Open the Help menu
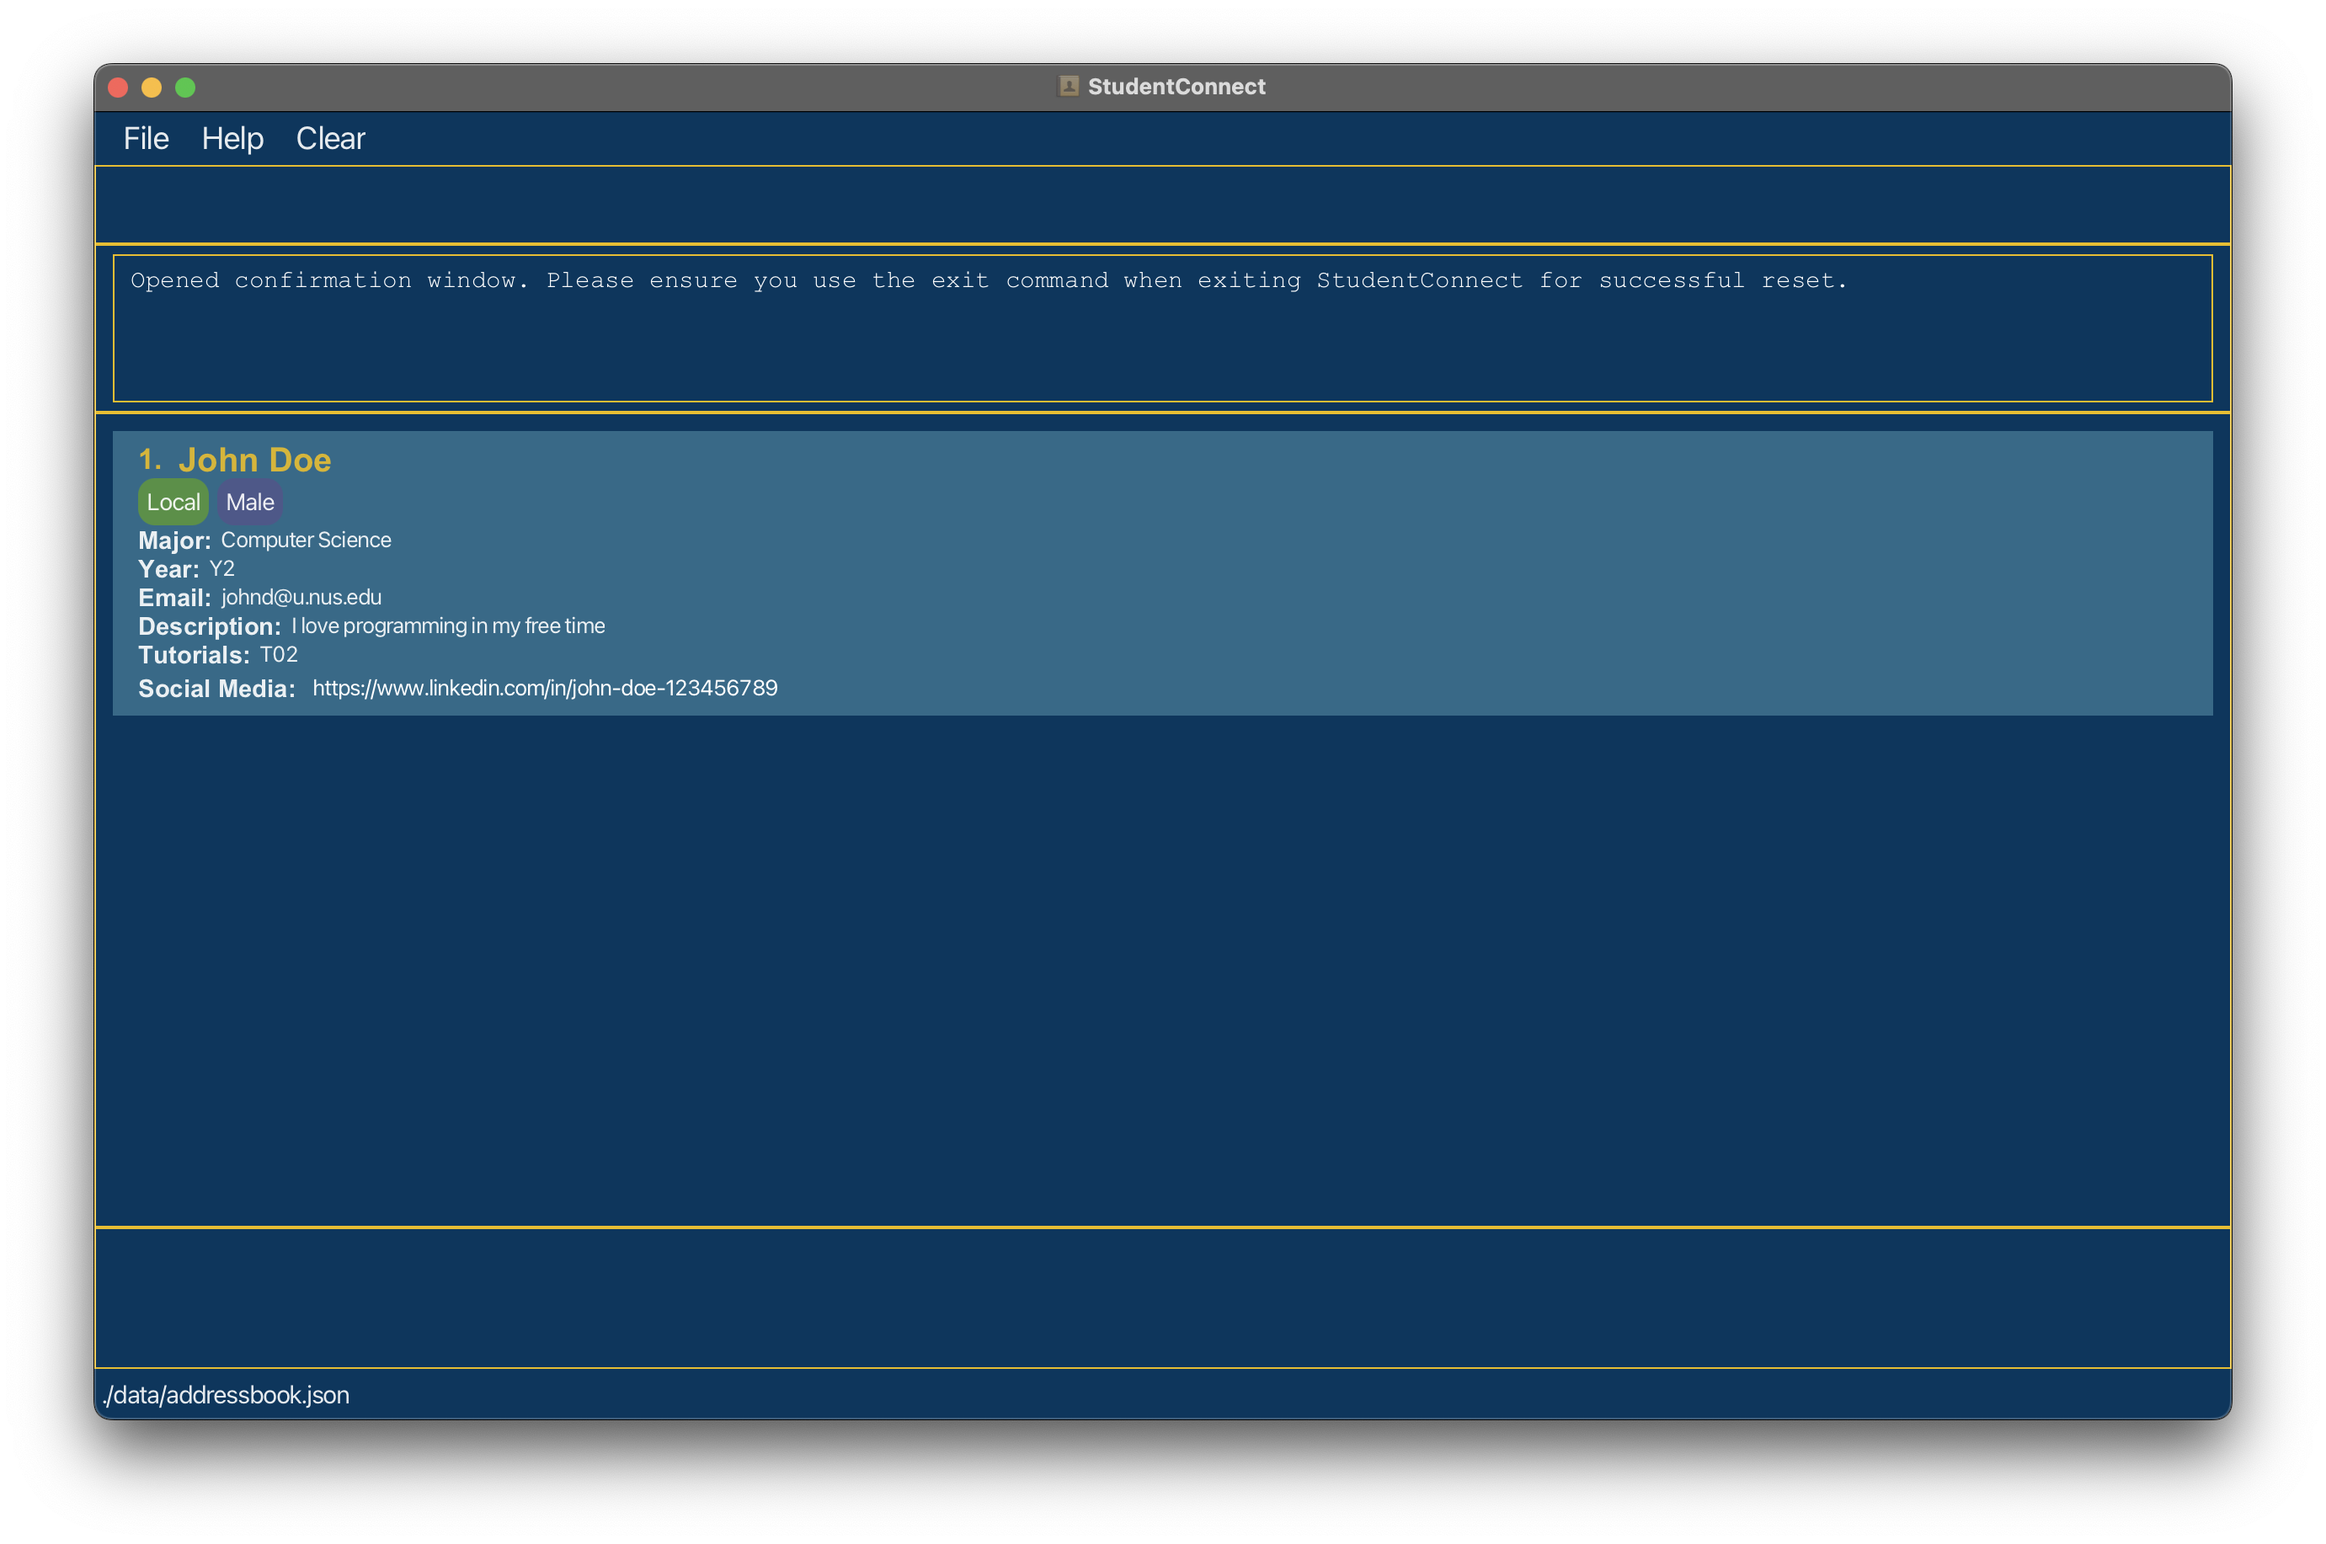 pyautogui.click(x=232, y=138)
